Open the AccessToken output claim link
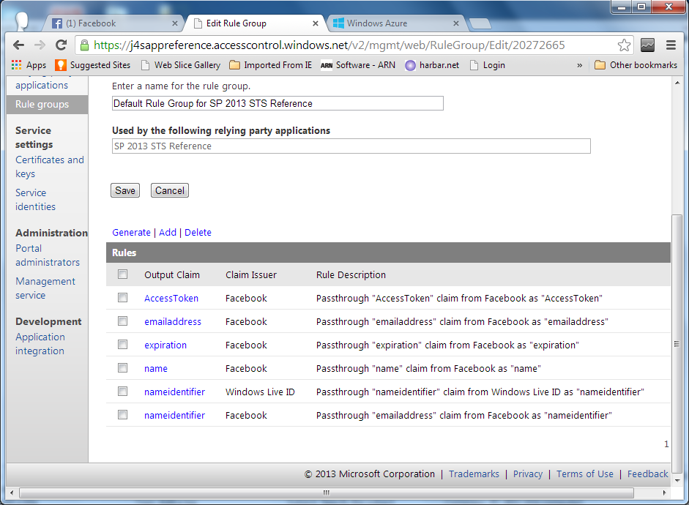This screenshot has height=505, width=689. 171,298
